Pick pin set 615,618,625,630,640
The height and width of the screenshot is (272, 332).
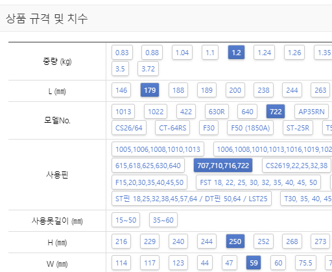point(148,166)
